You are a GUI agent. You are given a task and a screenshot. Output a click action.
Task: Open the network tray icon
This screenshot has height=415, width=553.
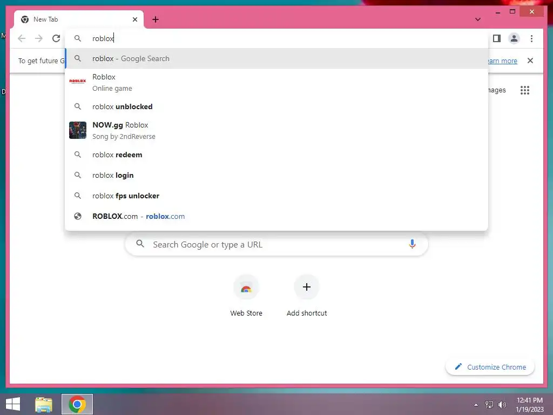pyautogui.click(x=489, y=404)
